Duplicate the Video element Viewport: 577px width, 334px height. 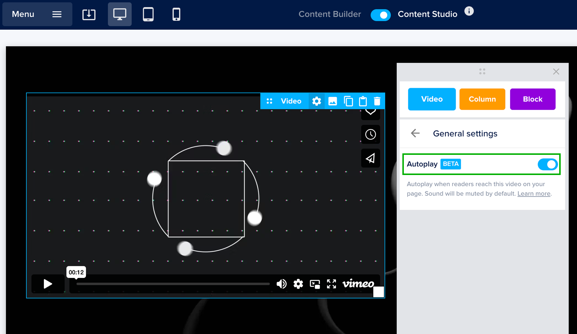tap(348, 101)
